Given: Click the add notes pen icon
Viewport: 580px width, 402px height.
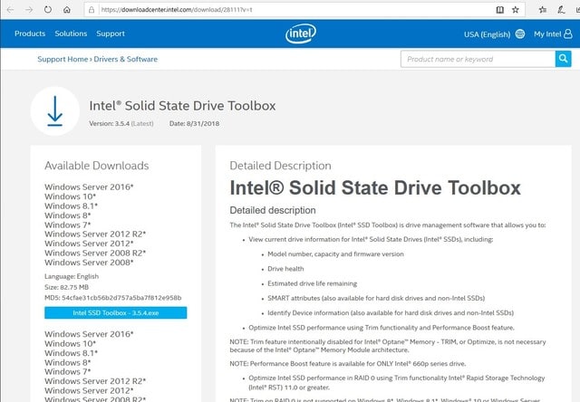Looking at the screenshot, I should click(x=562, y=10).
